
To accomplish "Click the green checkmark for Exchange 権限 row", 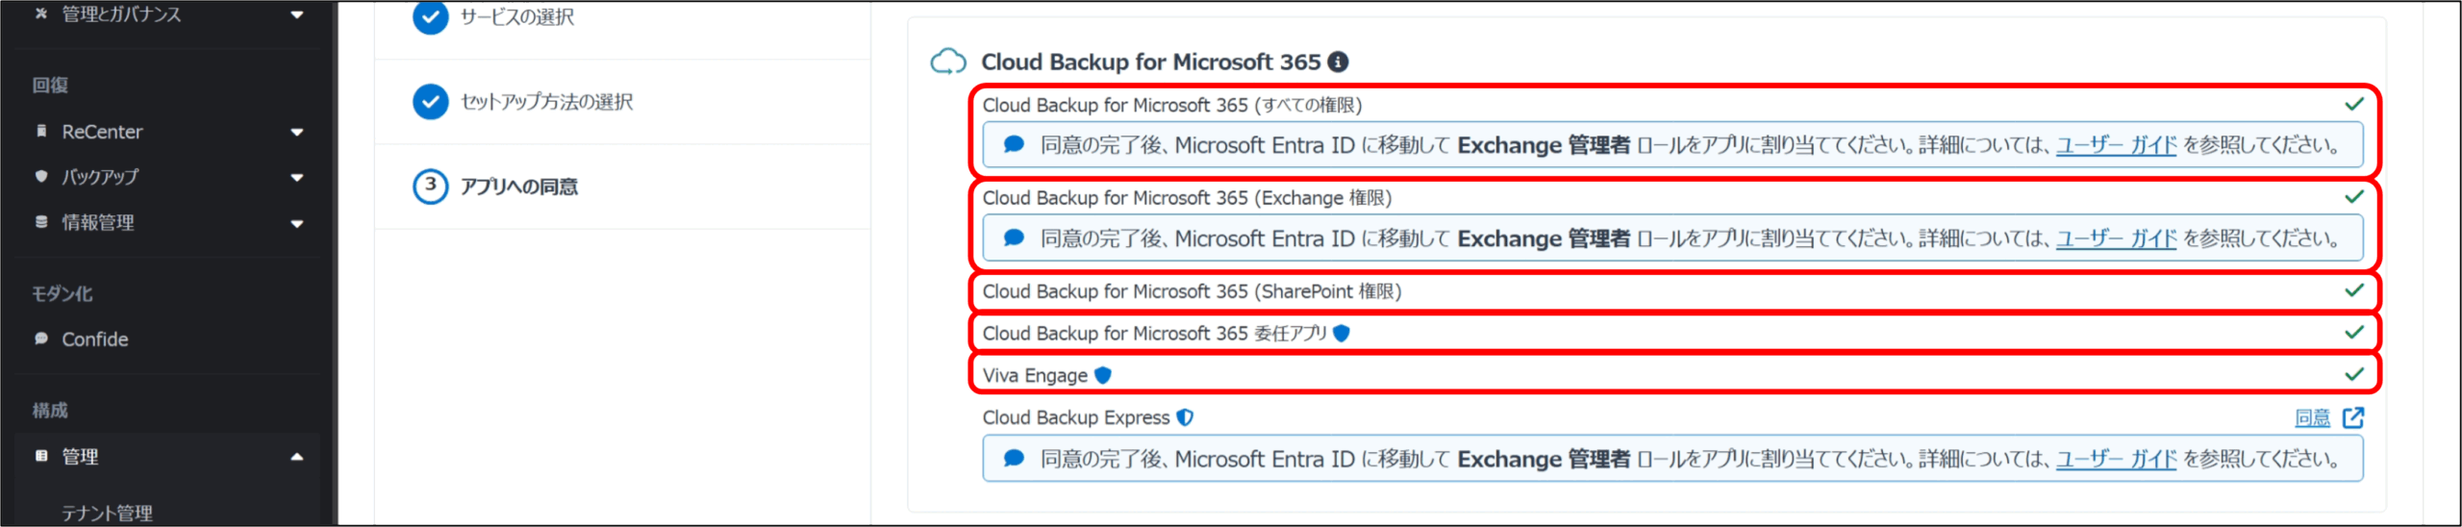I will [x=2354, y=196].
